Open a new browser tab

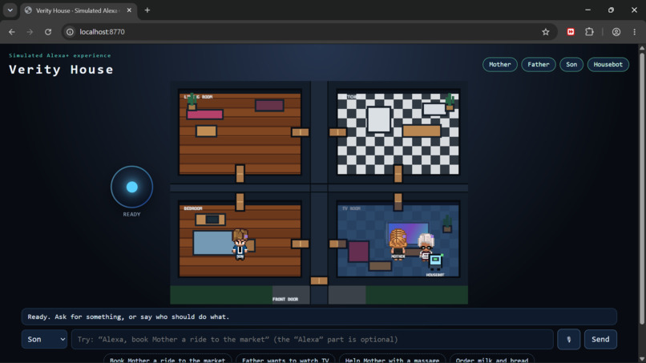147,10
